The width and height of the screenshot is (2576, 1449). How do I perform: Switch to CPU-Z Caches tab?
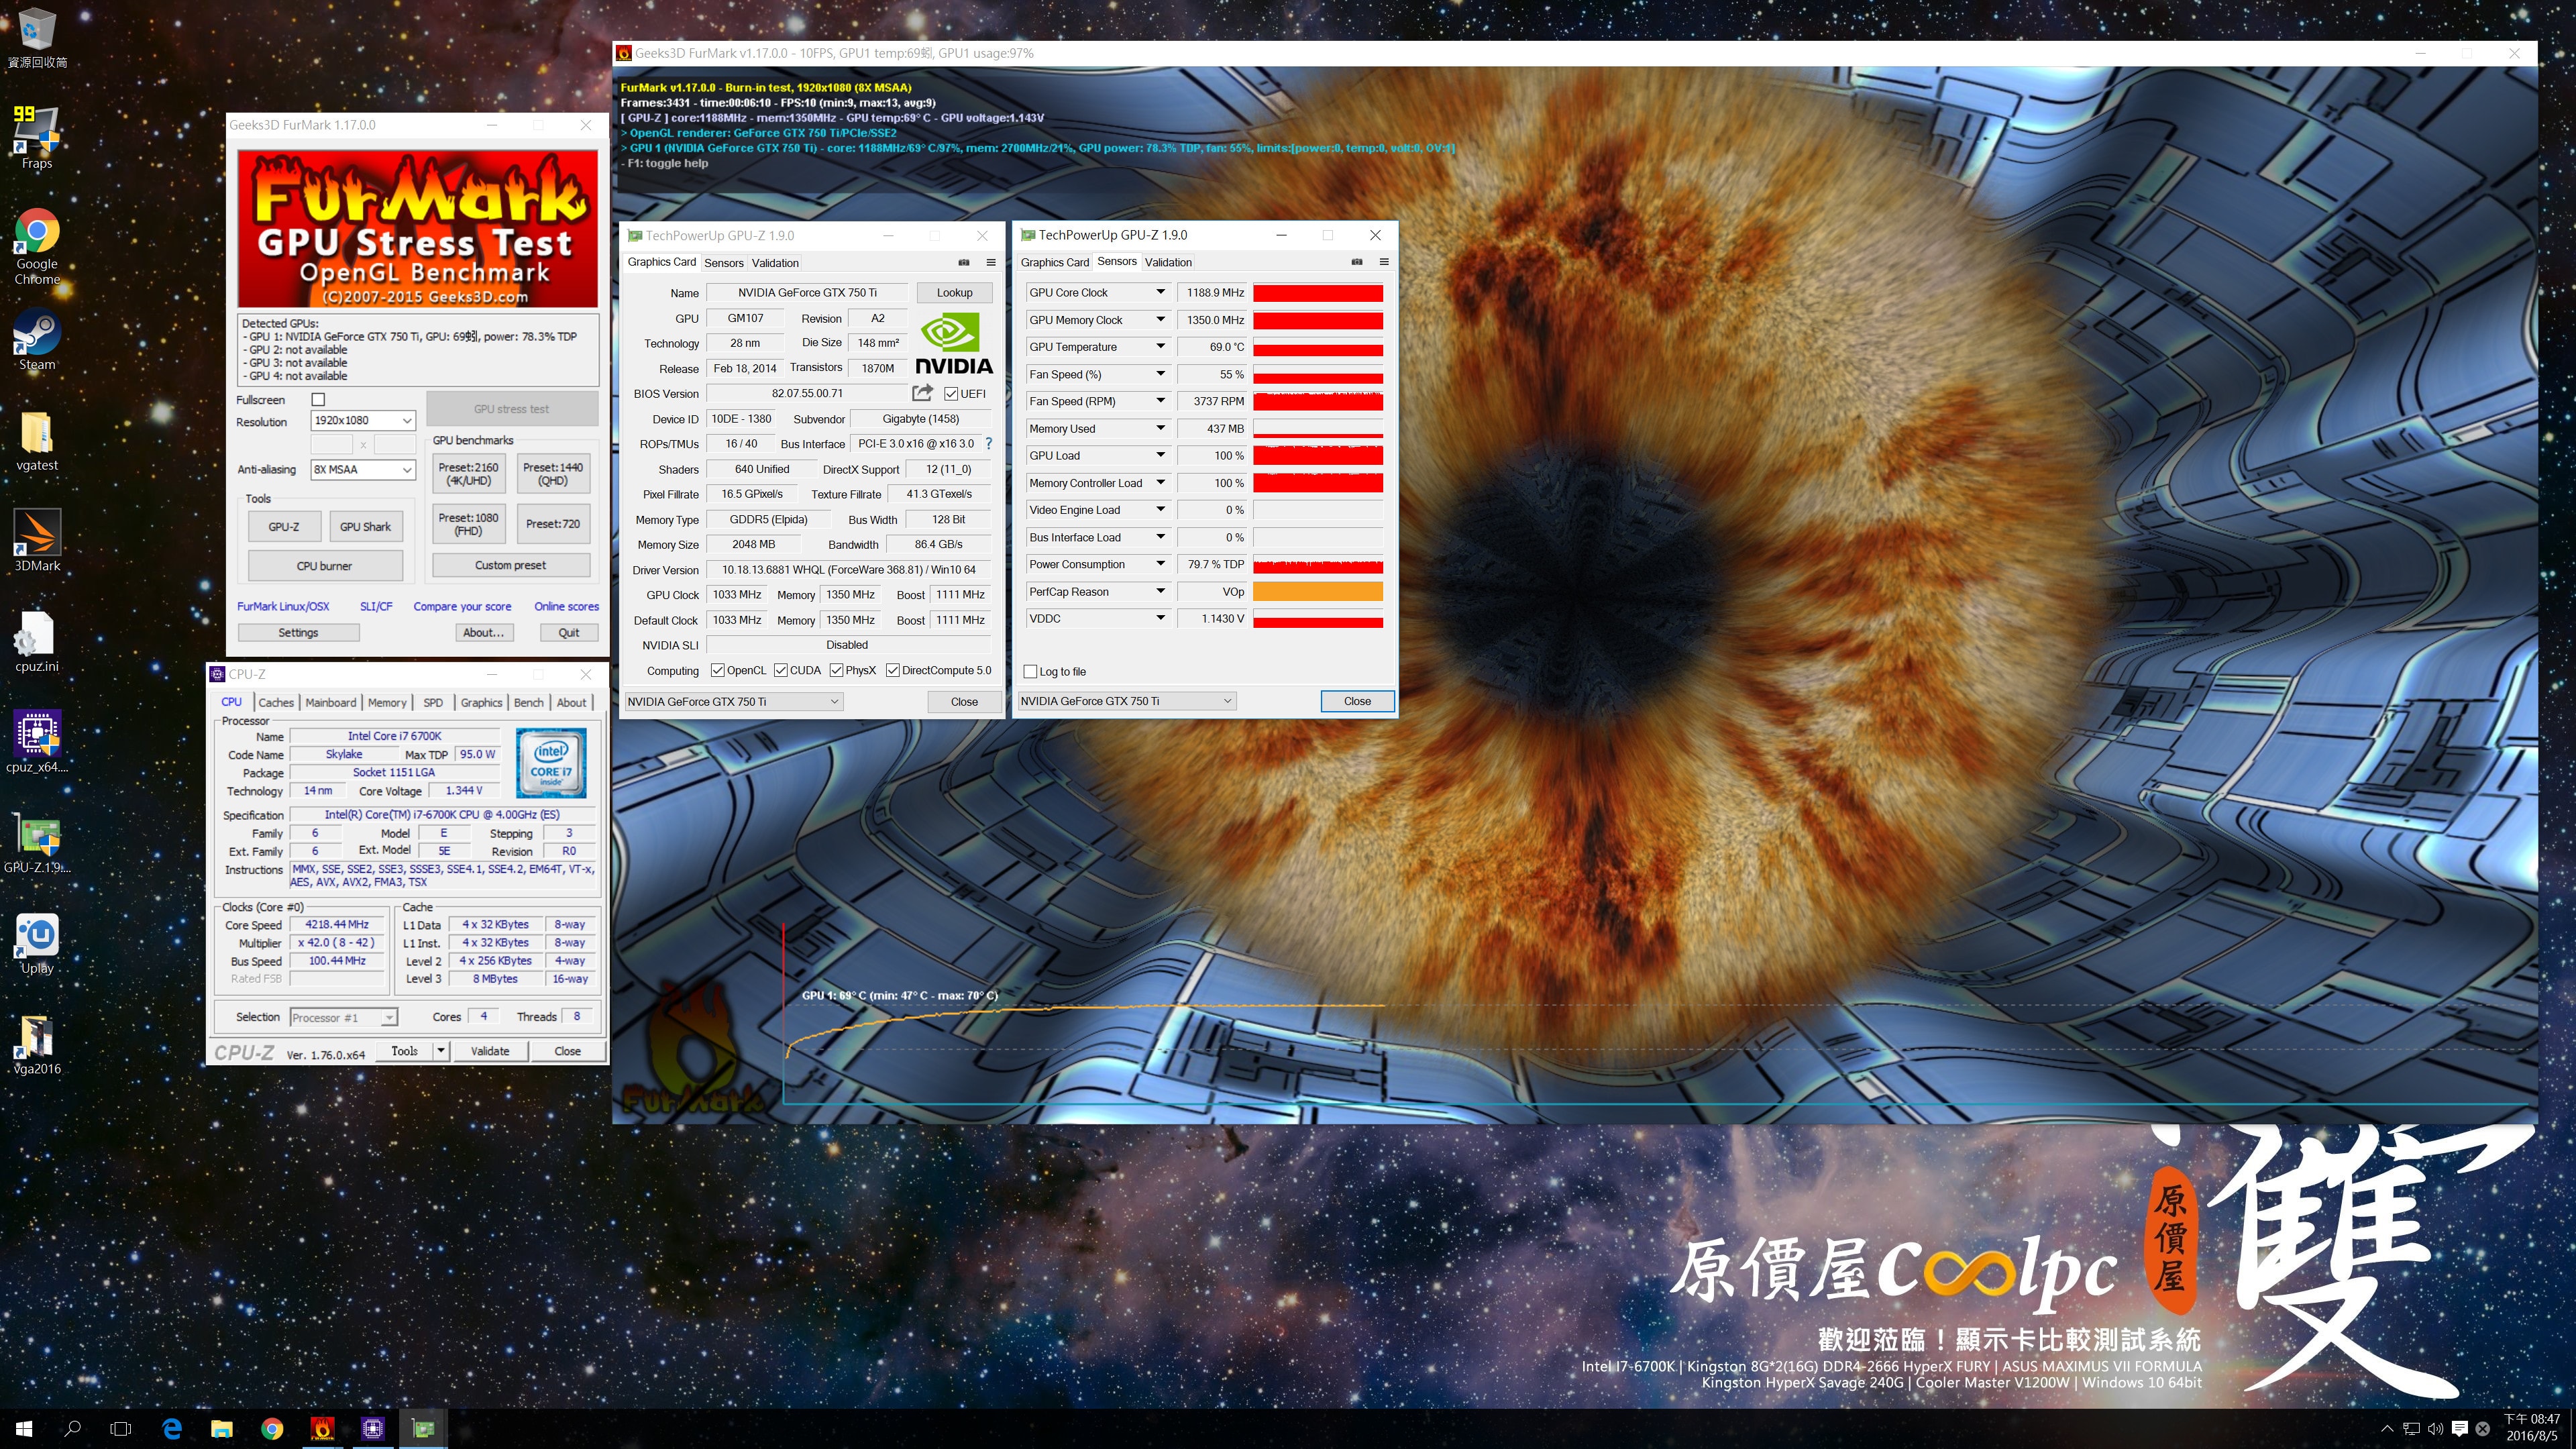pos(276,703)
